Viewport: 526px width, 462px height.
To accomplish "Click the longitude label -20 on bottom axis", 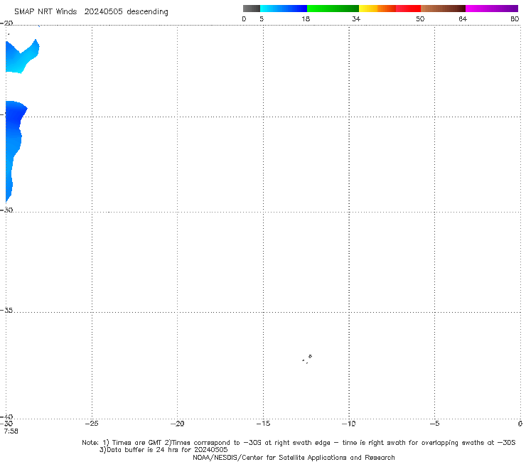I will [x=177, y=424].
